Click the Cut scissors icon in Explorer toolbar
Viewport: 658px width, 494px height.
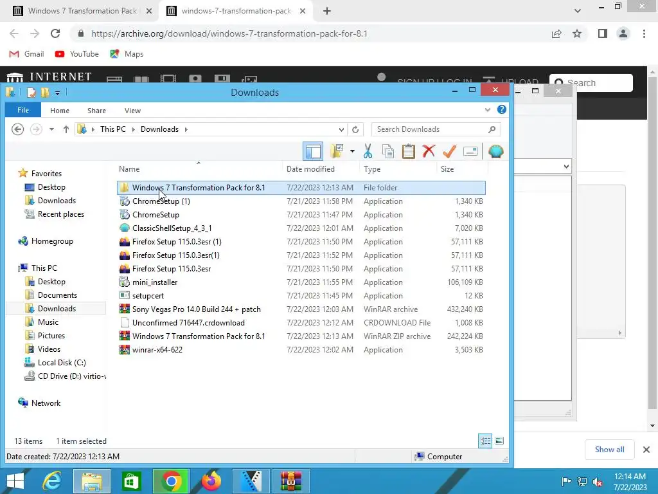[x=368, y=151]
